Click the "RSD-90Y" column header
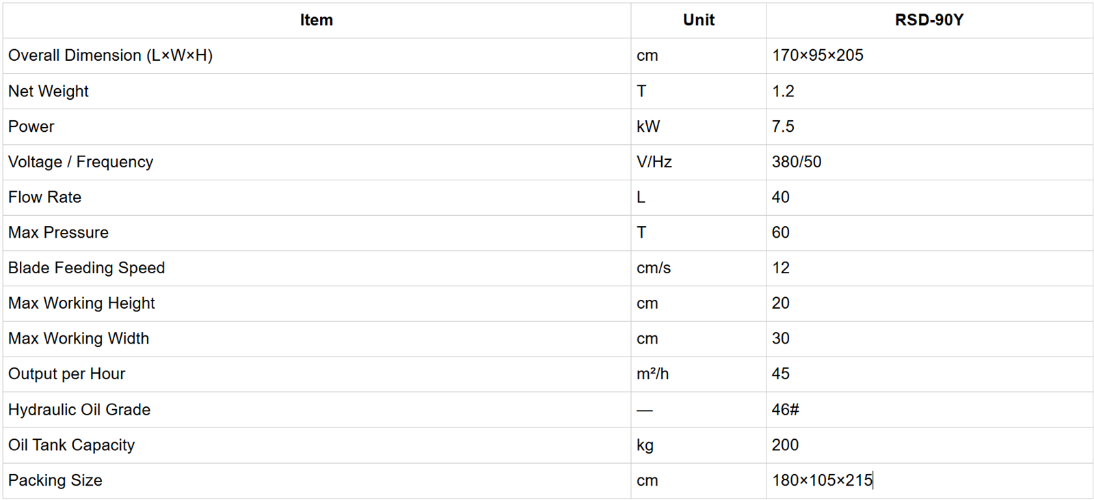 point(929,20)
